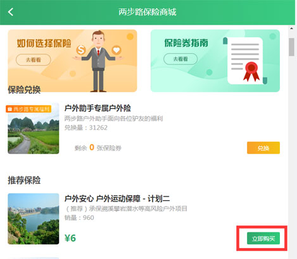
Task: Open the 如何选择保险 orange banner
Action: point(72,61)
